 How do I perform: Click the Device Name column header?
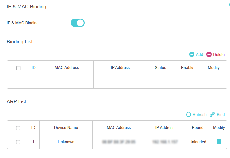pos(66,128)
